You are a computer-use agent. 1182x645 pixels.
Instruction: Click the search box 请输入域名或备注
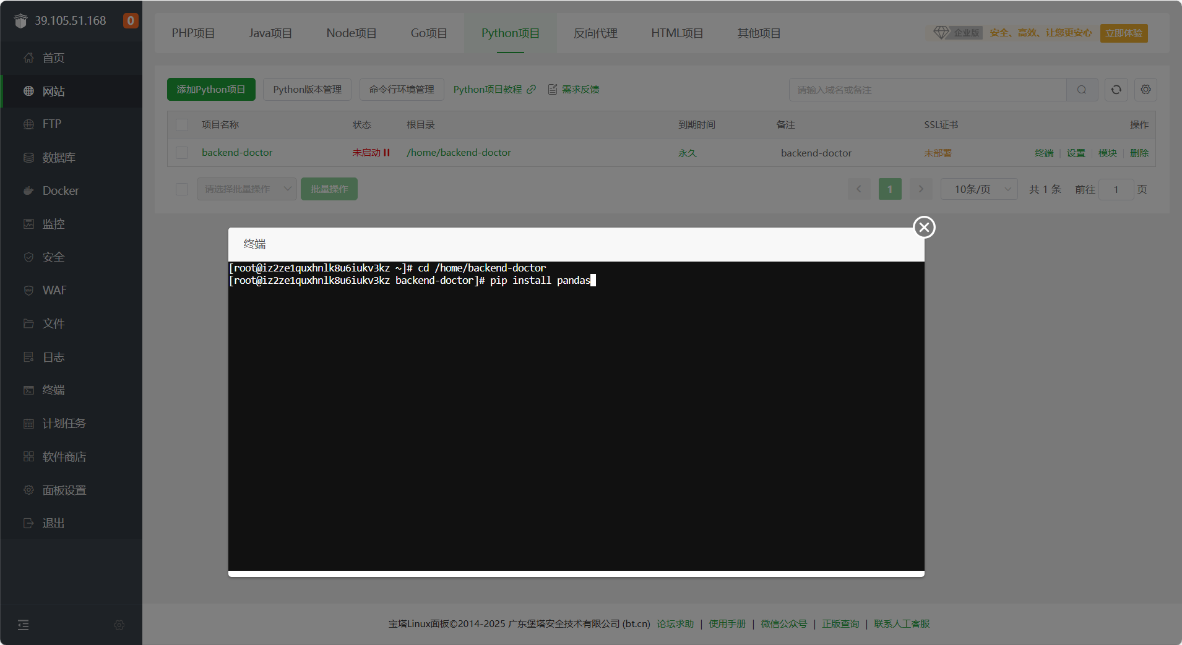click(928, 90)
